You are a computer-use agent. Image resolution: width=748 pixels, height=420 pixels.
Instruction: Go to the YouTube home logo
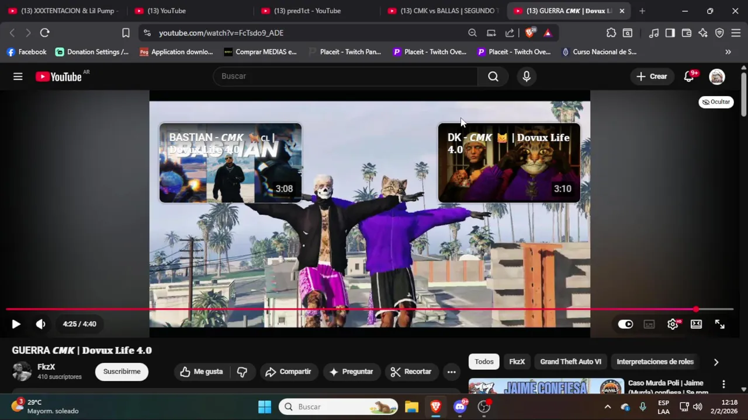pos(58,76)
